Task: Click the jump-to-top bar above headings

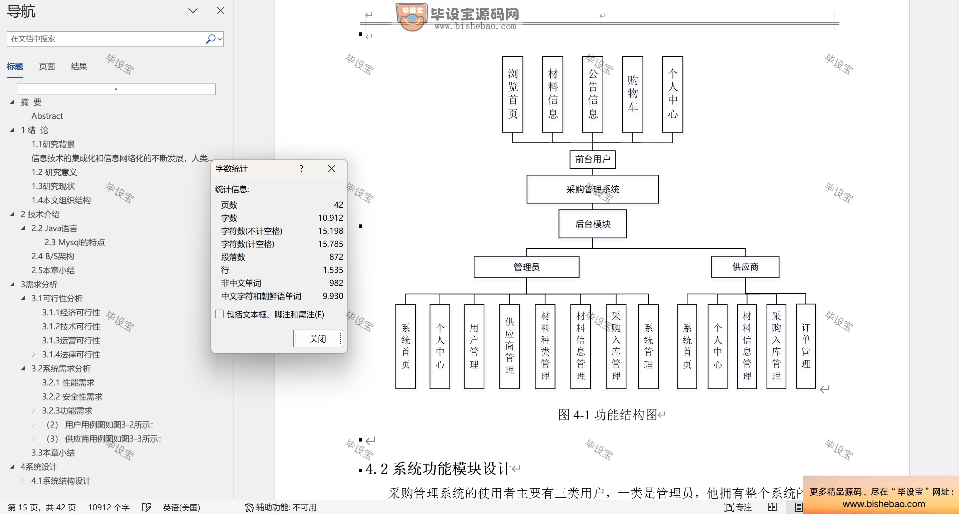Action: pyautogui.click(x=116, y=89)
